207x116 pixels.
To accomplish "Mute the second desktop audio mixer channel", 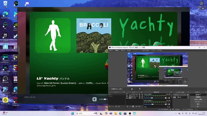I will click(x=166, y=104).
